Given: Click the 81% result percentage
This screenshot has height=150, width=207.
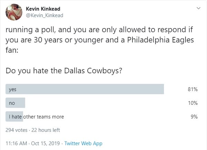Looking at the screenshot, I should [x=193, y=89].
